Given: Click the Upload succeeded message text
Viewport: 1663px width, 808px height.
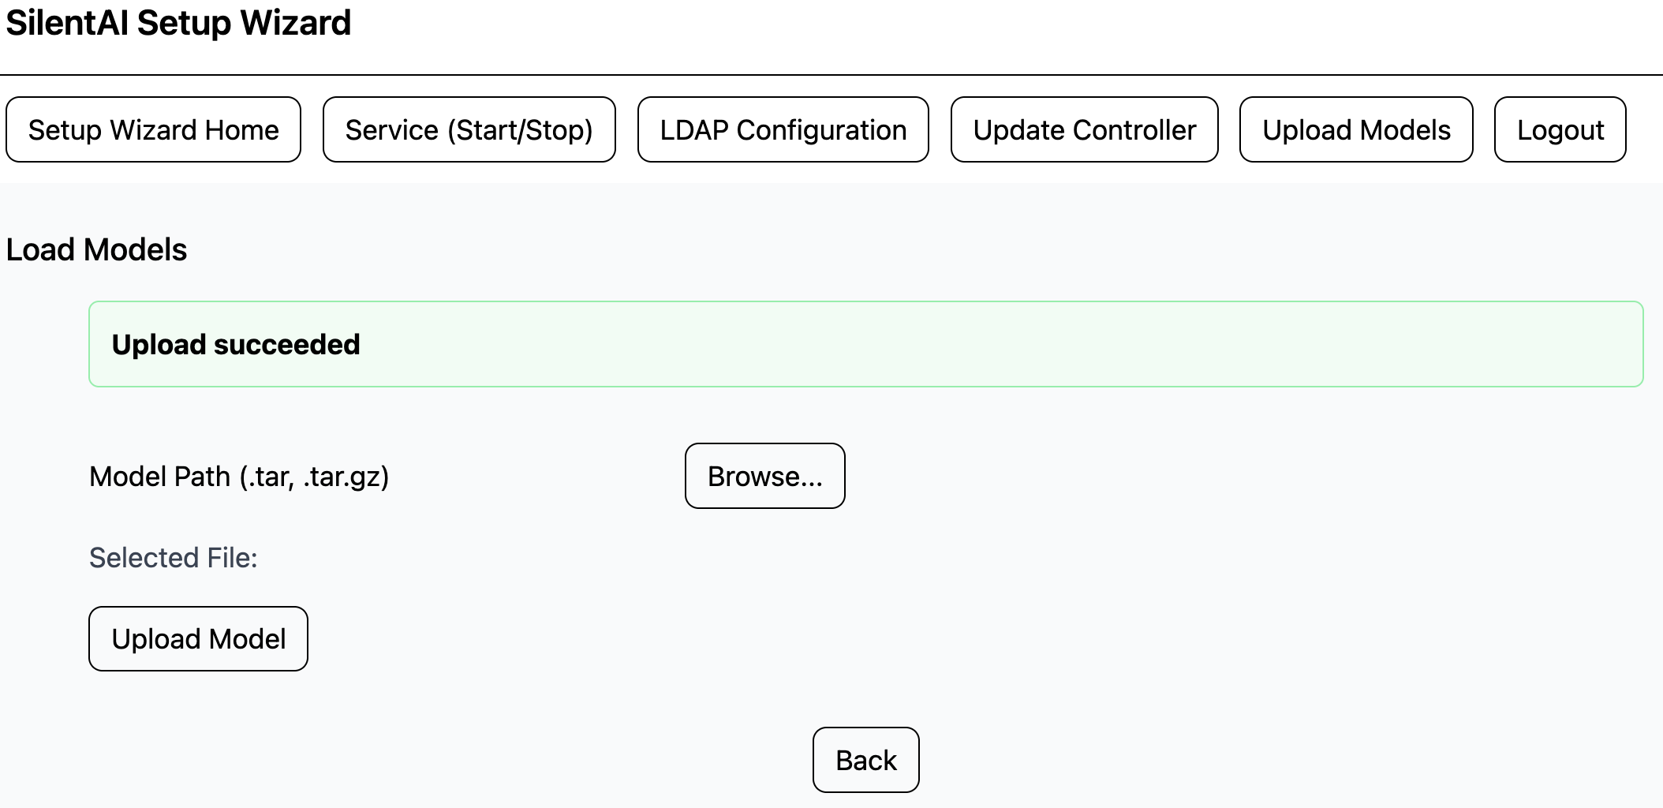Looking at the screenshot, I should pos(236,345).
